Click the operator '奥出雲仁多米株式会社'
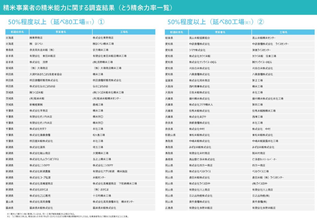 click(x=202, y=159)
